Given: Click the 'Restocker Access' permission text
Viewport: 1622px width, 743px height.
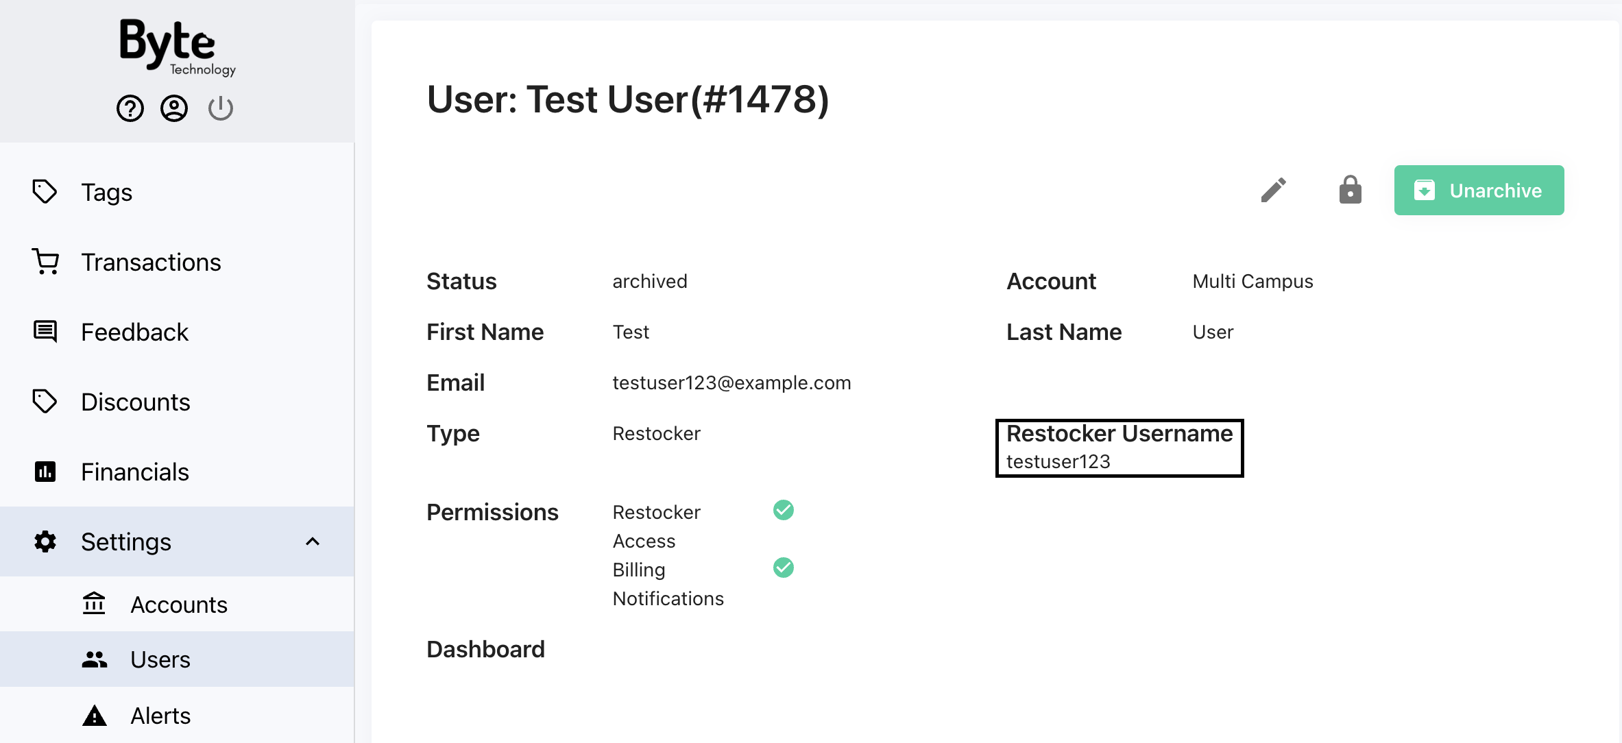Looking at the screenshot, I should [x=656, y=526].
